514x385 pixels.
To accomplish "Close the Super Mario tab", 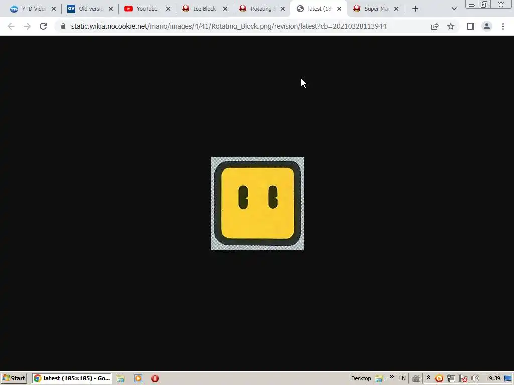I will [396, 9].
